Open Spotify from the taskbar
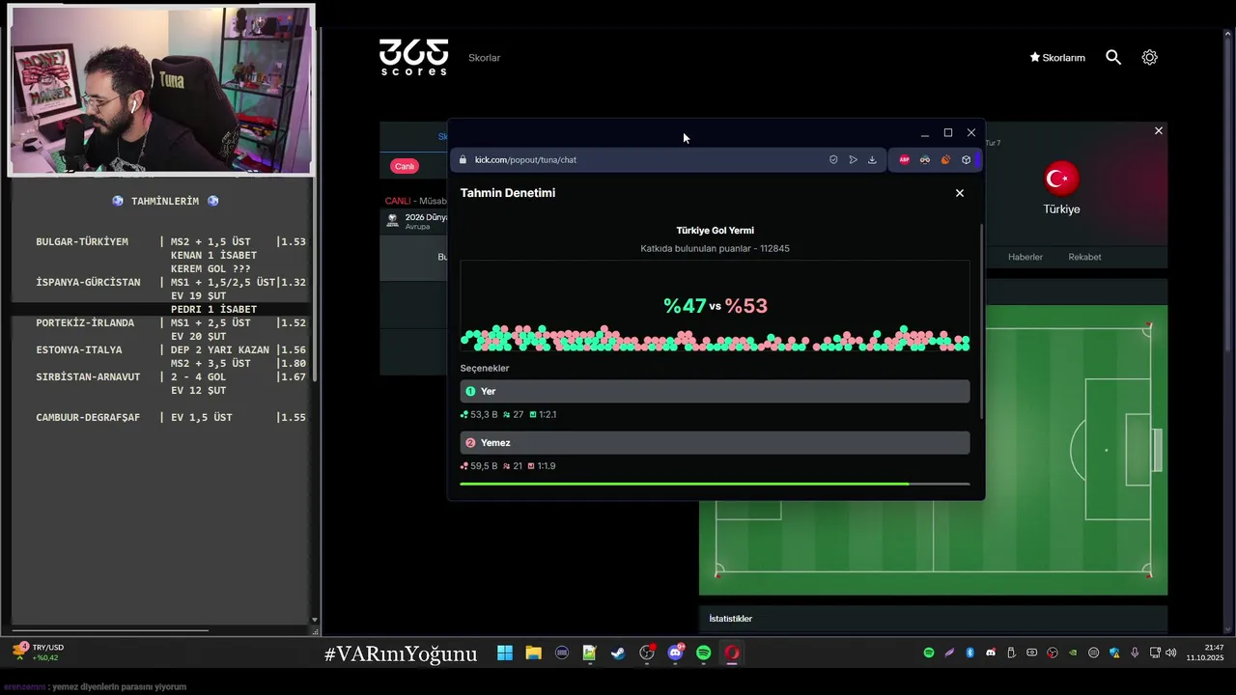Image resolution: width=1236 pixels, height=695 pixels. pos(704,653)
